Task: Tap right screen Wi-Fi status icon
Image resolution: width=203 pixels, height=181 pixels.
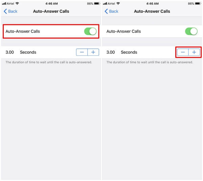Action: pos(118,3)
